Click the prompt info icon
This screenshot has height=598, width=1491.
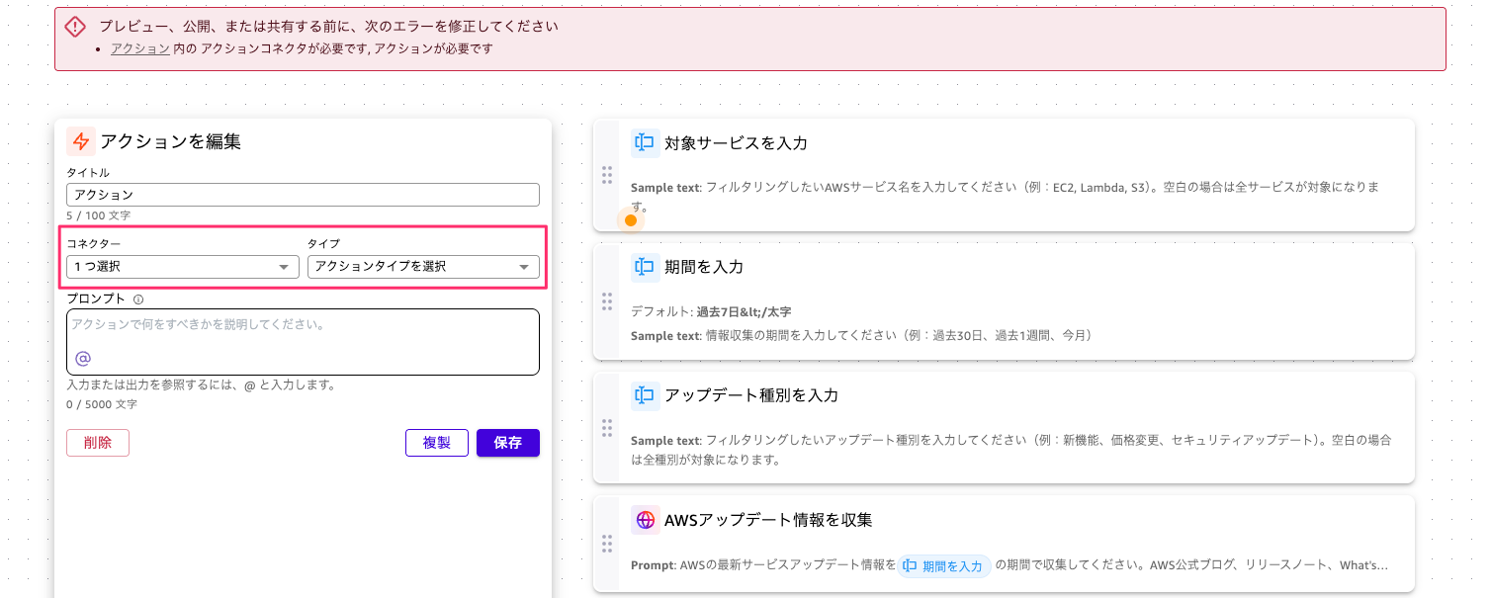(x=138, y=299)
